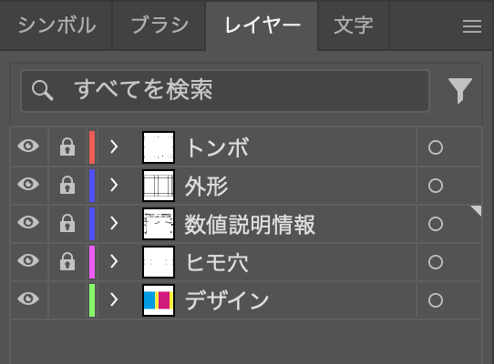The image size is (494, 364).
Task: Click the search magnifier icon
Action: tap(42, 91)
